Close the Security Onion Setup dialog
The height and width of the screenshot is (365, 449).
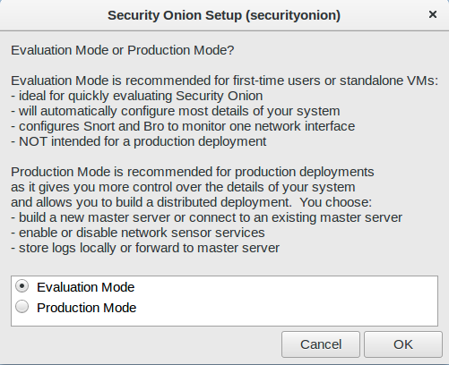click(x=433, y=14)
